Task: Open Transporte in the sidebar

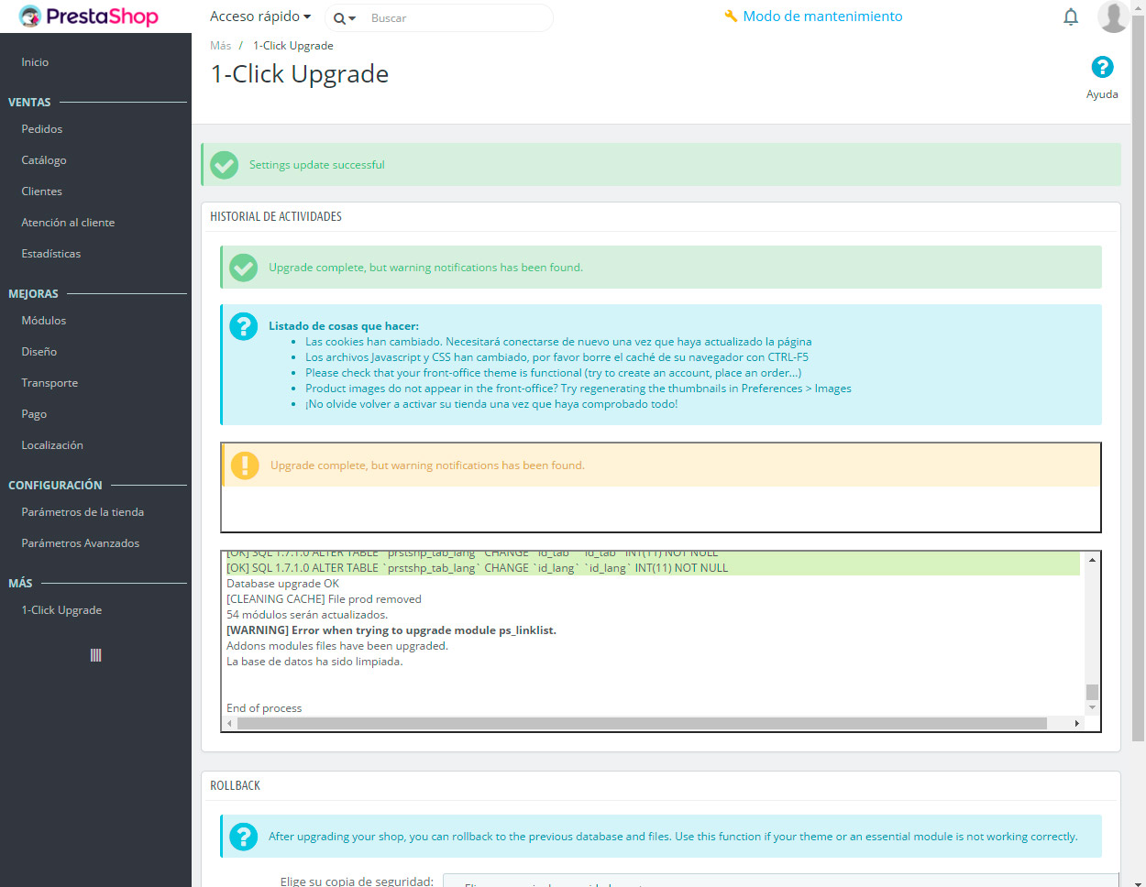Action: (50, 383)
